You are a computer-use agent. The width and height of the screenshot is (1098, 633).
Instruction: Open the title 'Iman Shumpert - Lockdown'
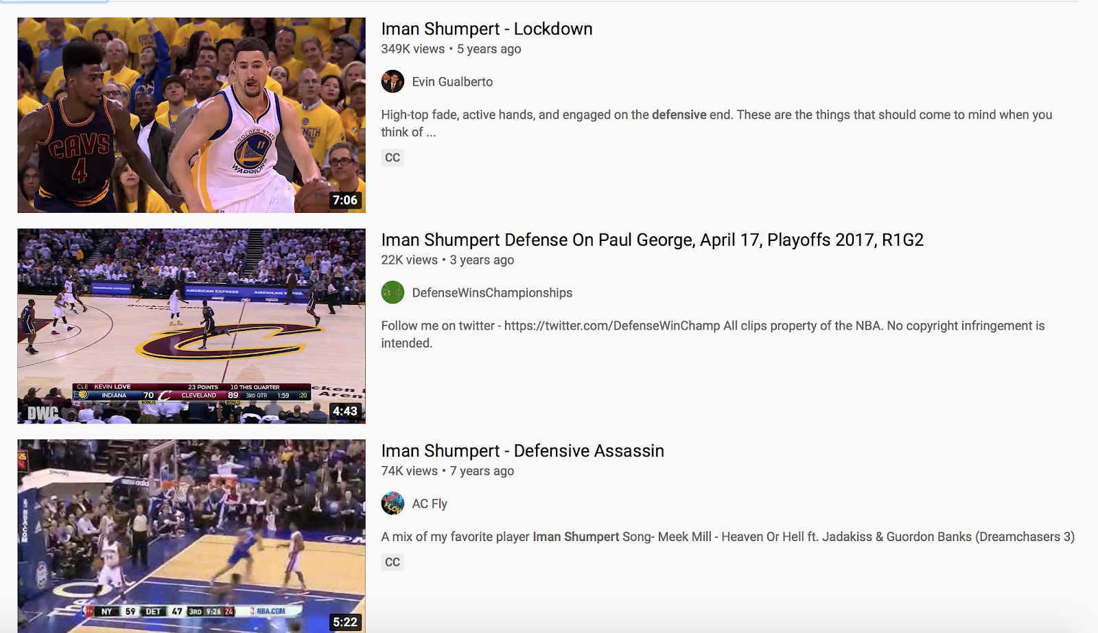pyautogui.click(x=487, y=29)
